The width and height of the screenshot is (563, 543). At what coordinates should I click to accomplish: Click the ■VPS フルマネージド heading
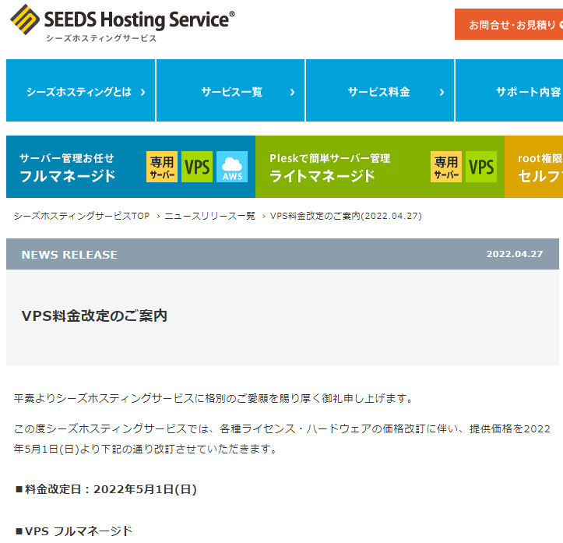[x=74, y=531]
